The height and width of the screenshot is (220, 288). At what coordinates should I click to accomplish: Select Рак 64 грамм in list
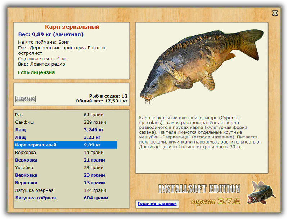pyautogui.click(x=66, y=115)
